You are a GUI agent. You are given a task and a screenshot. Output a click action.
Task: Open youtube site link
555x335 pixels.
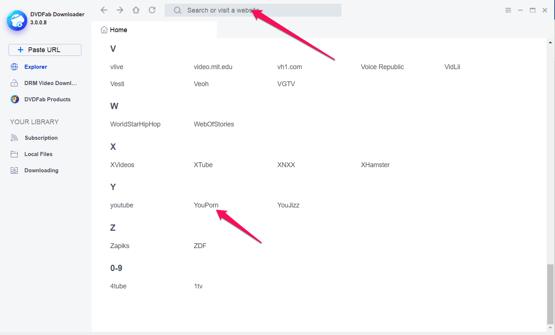[x=122, y=205]
